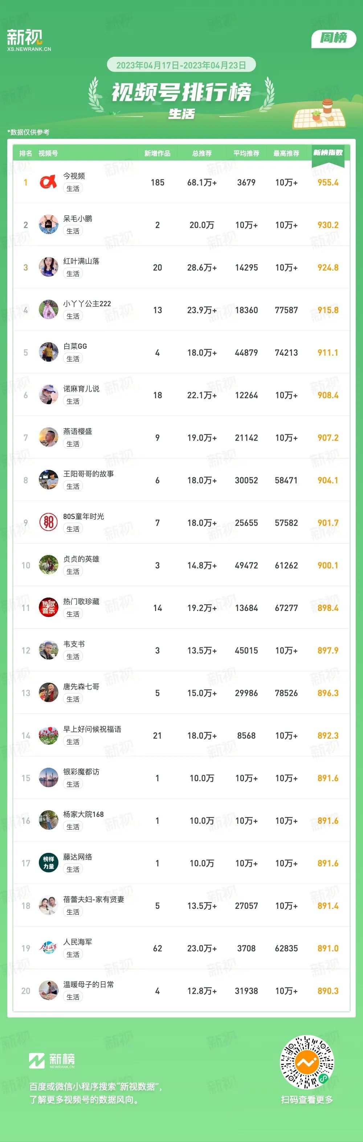
Task: Open the 红叶满山落 channel name
Action: pyautogui.click(x=81, y=261)
